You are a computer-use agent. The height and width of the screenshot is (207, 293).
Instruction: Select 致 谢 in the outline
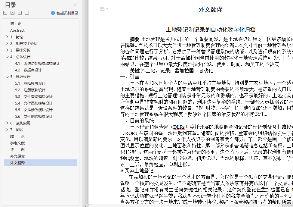pos(17,149)
